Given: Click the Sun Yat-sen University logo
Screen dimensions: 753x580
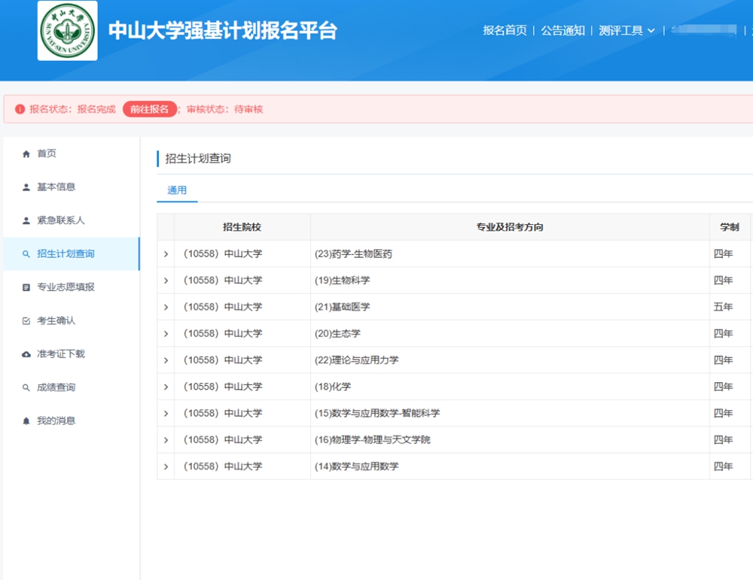Looking at the screenshot, I should coord(68,31).
